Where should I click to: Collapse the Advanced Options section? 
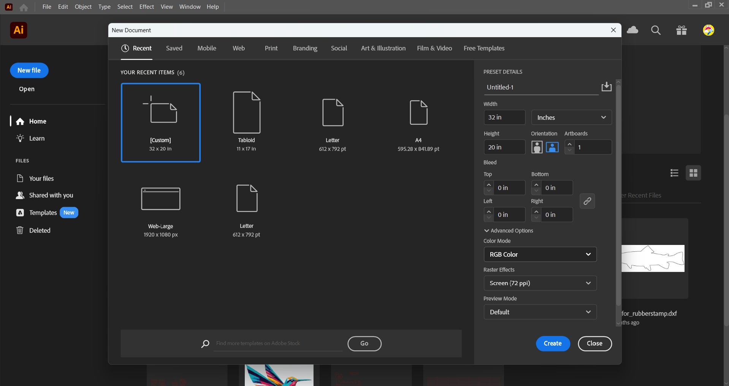509,231
